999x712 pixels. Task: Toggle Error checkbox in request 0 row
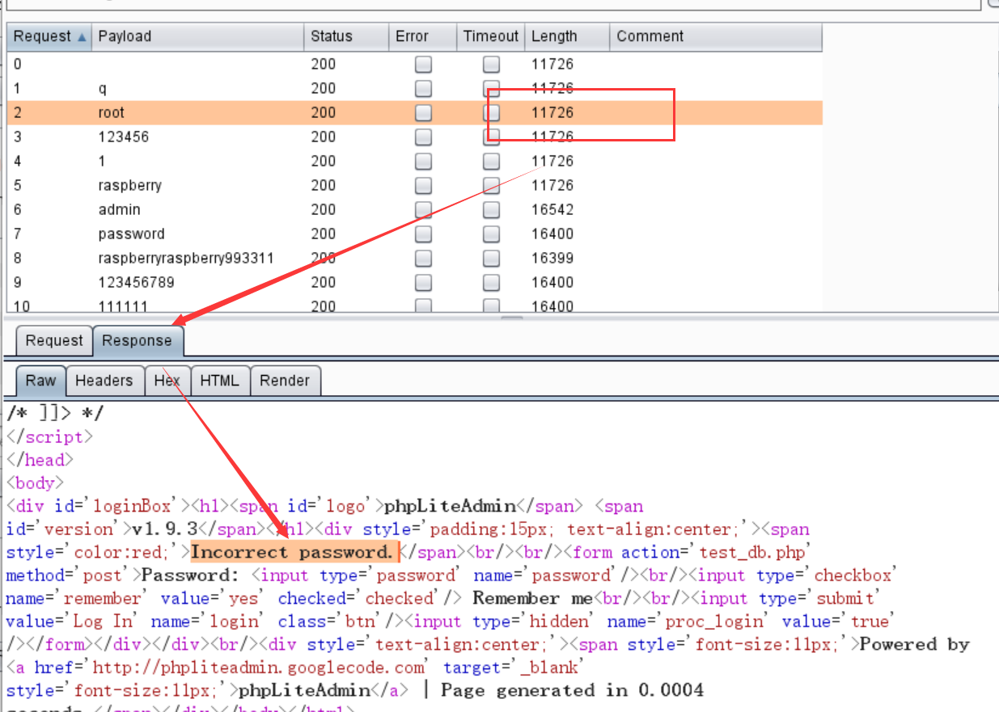423,65
